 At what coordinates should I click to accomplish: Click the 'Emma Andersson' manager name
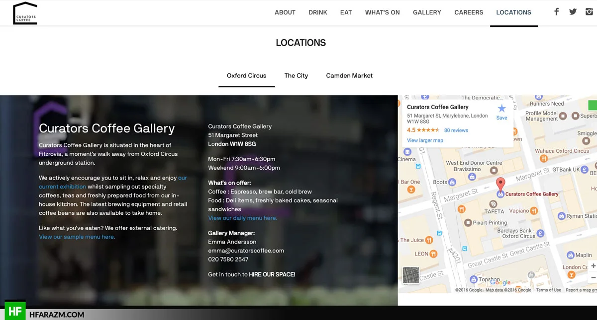point(232,242)
